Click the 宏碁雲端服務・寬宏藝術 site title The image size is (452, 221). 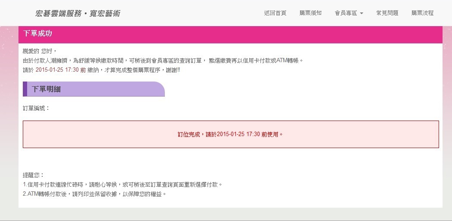click(x=77, y=13)
